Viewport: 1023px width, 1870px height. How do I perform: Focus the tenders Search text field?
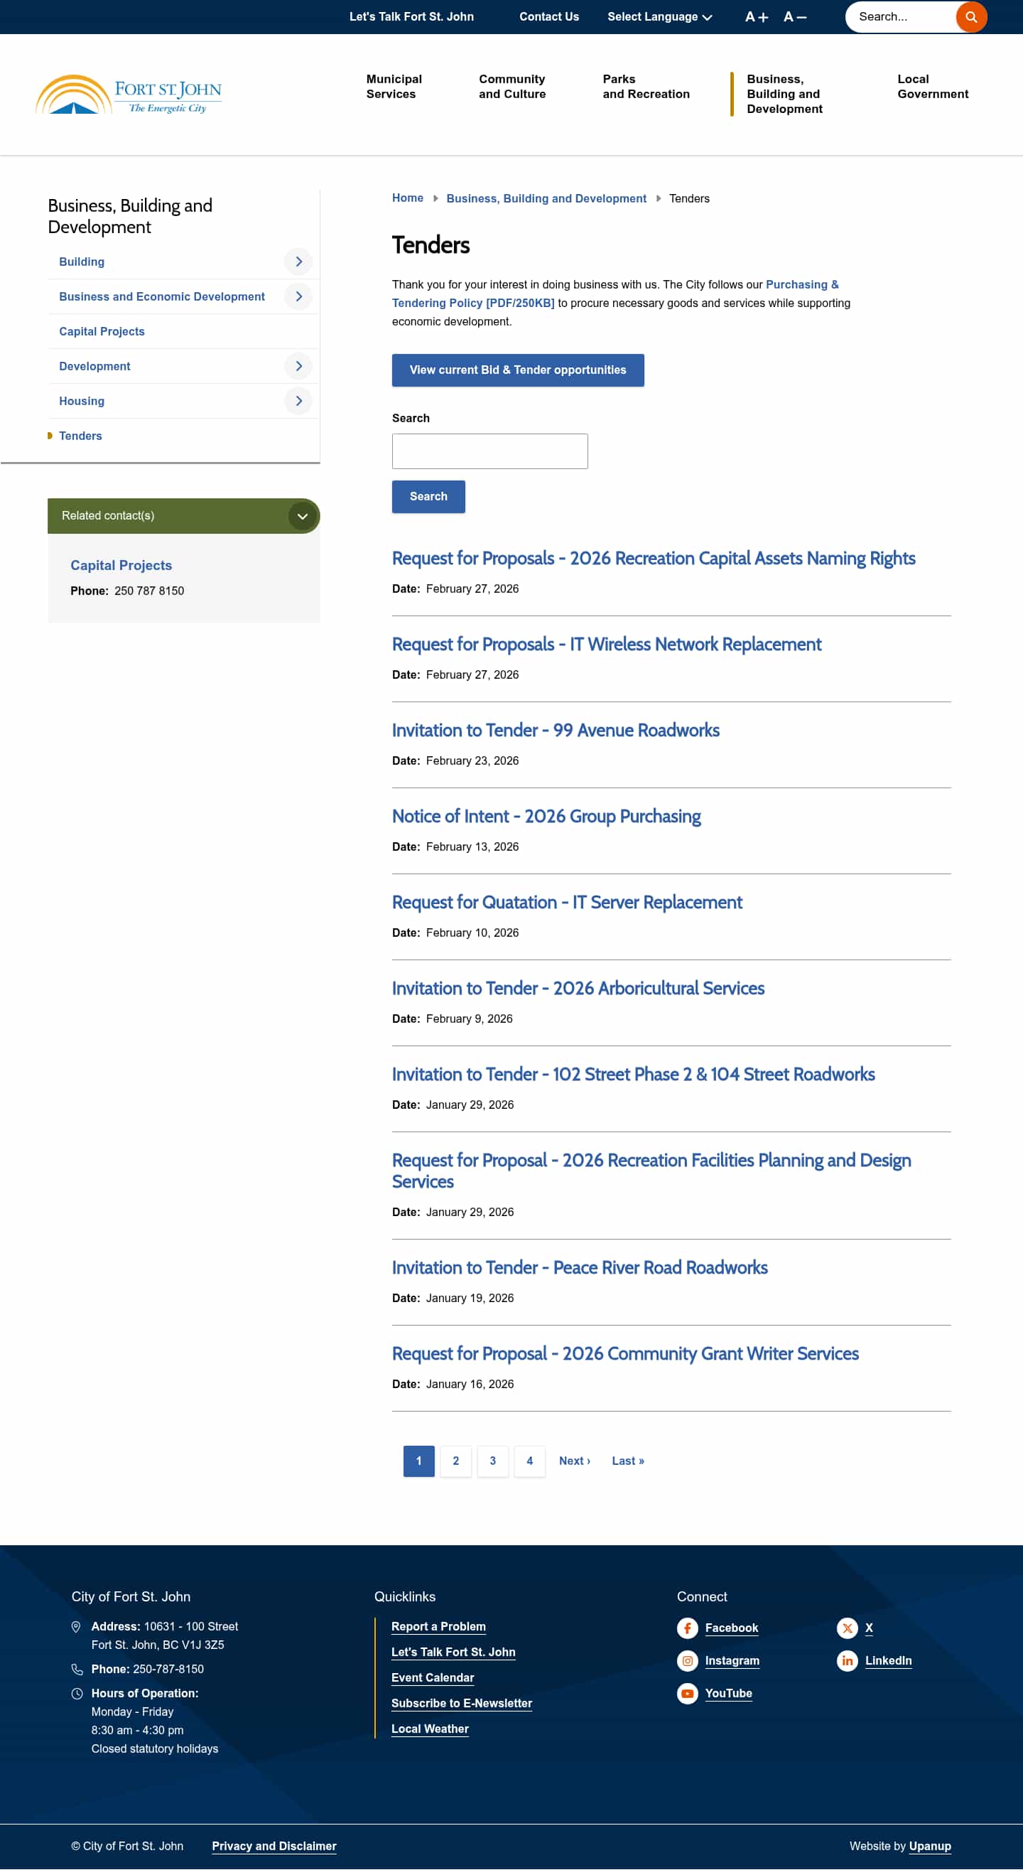click(x=489, y=451)
